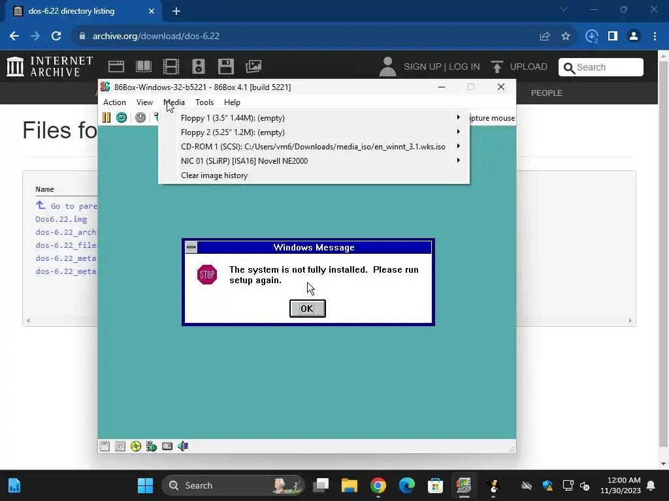Open Internet Archive web section icon

[116, 67]
